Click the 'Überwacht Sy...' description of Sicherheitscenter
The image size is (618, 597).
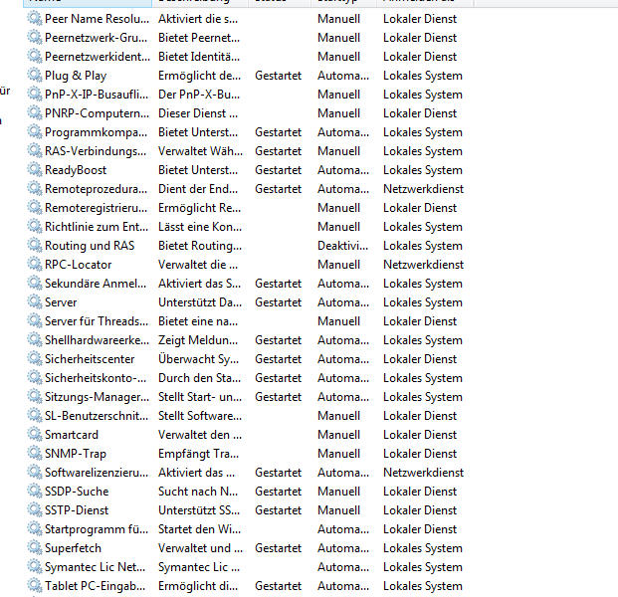pos(198,359)
